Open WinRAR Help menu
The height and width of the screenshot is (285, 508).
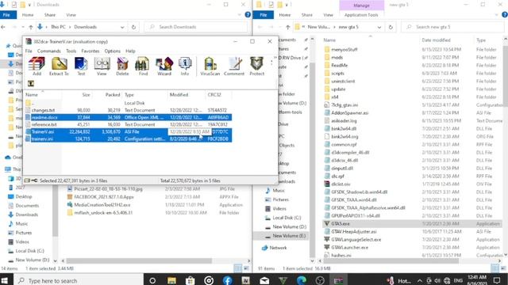130,51
